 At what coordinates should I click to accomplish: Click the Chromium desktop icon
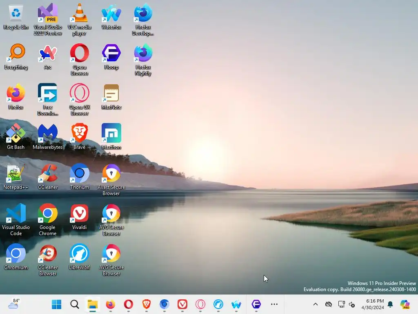pos(16,257)
